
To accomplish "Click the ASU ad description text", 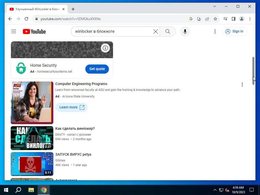I will (118, 90).
